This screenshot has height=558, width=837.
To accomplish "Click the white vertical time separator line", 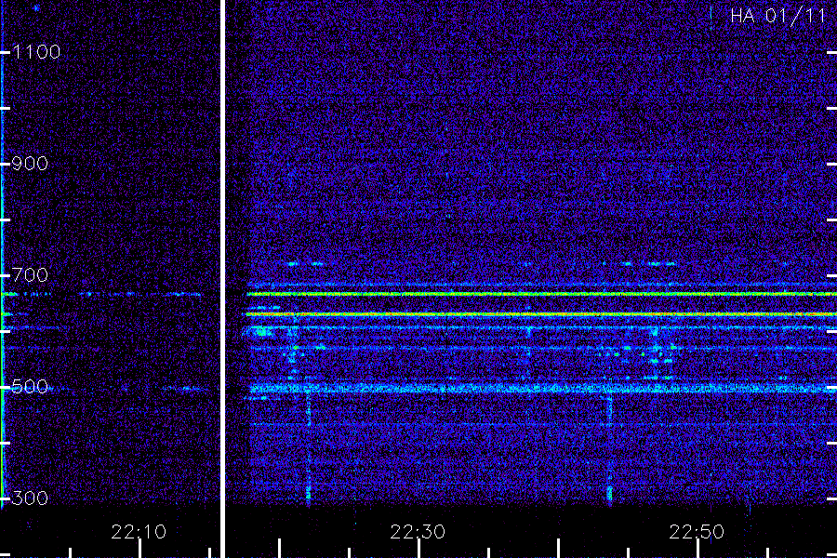I will [222, 279].
